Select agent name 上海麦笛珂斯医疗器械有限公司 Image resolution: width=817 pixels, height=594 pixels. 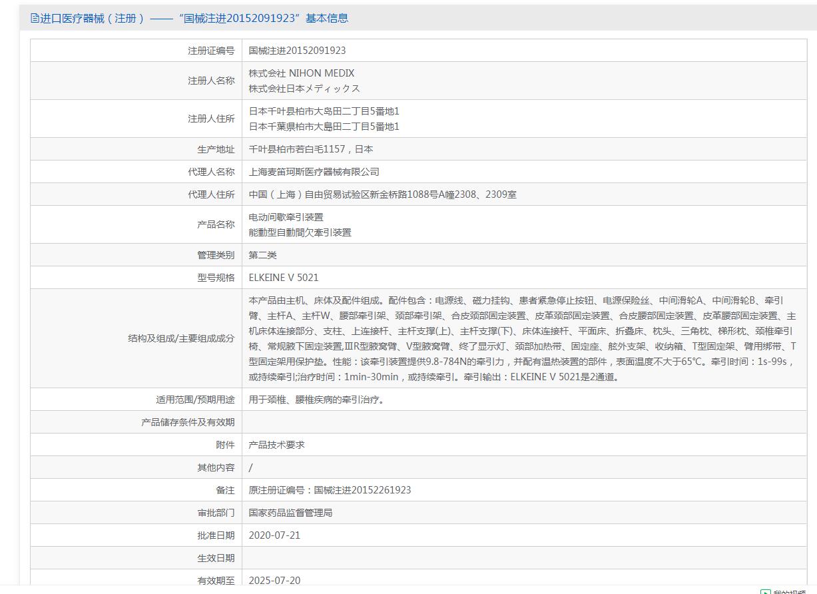[314, 172]
